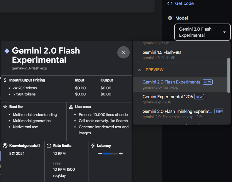Click the model dropdown caret arrow
232x182 pixels.
(224, 32)
